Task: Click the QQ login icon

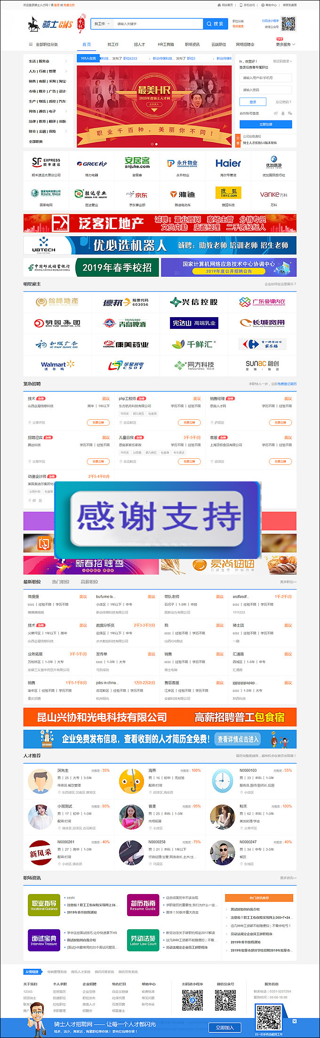Action: click(x=283, y=113)
